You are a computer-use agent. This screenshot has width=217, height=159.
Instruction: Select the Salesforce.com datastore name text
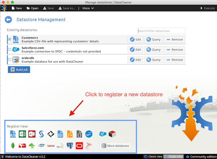[x=33, y=48]
